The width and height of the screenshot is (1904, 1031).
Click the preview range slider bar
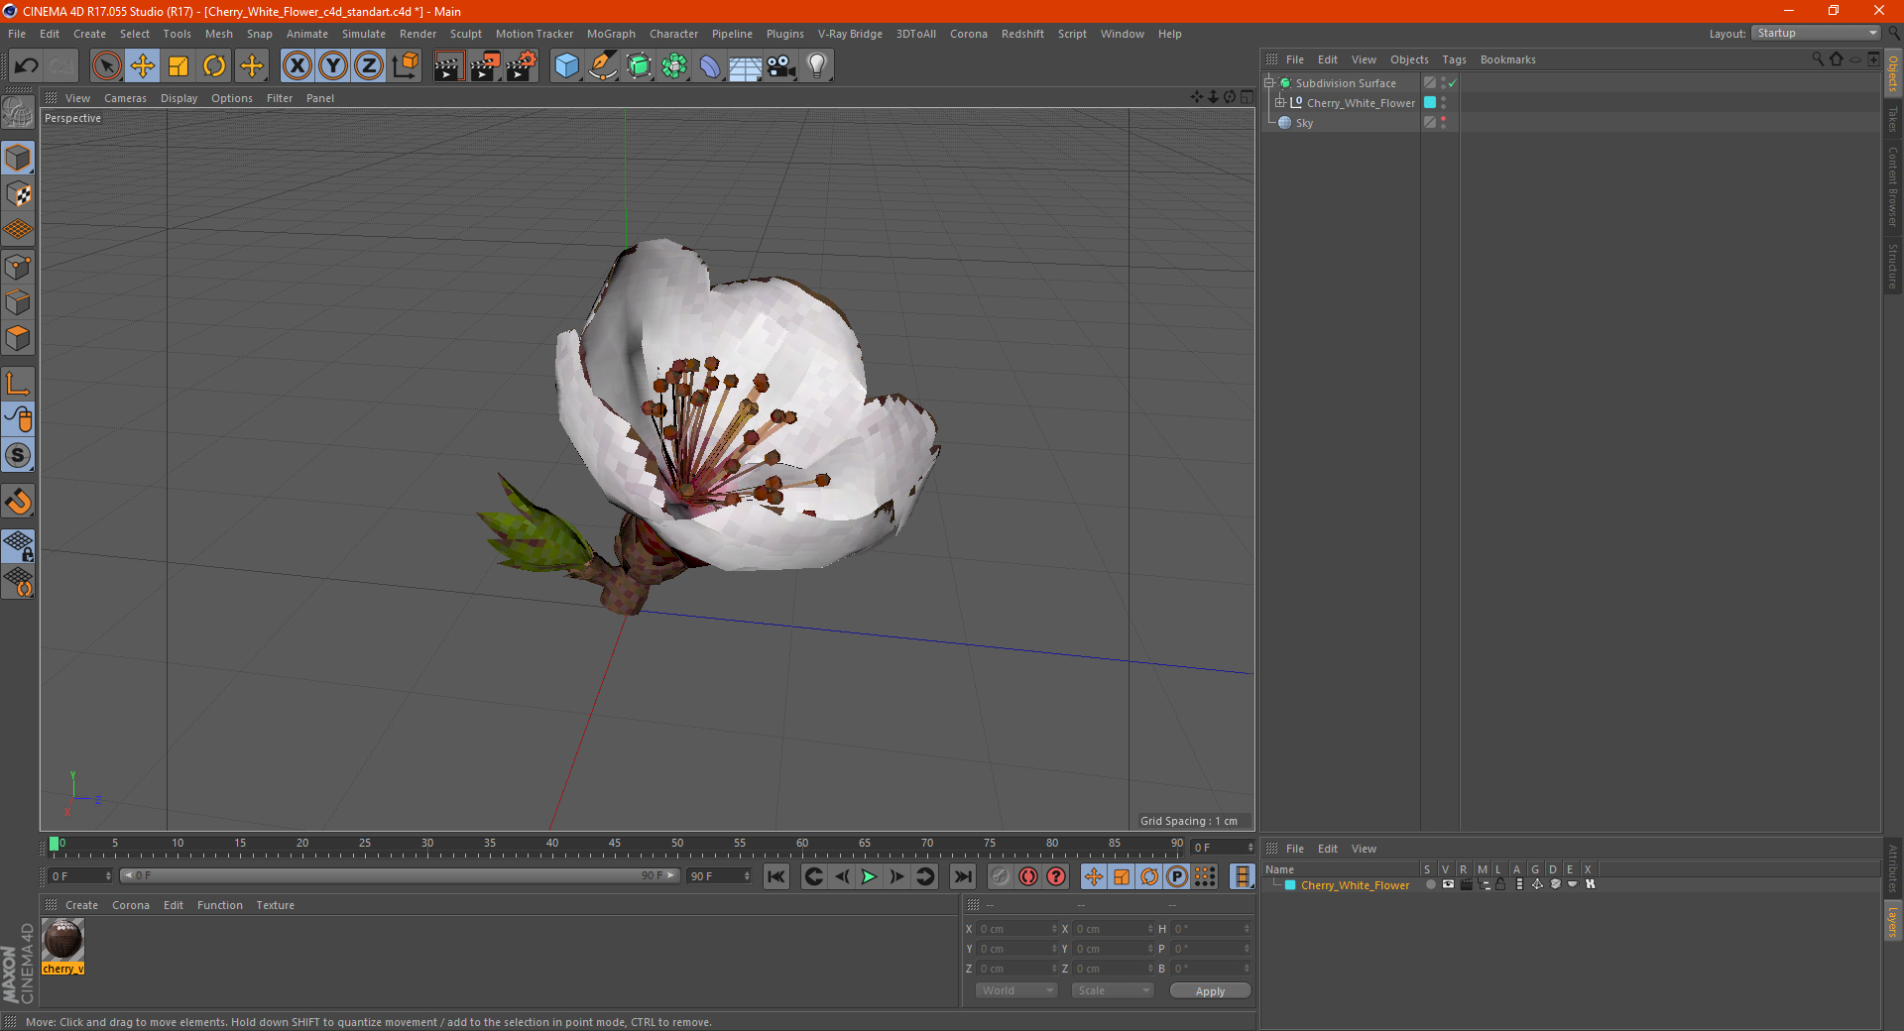click(400, 875)
